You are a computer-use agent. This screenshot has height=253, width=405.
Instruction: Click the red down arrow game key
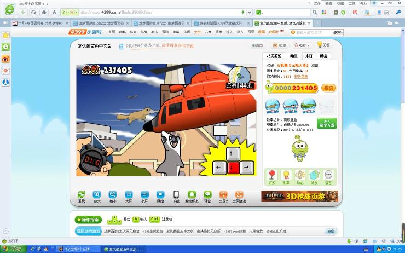coord(233,168)
